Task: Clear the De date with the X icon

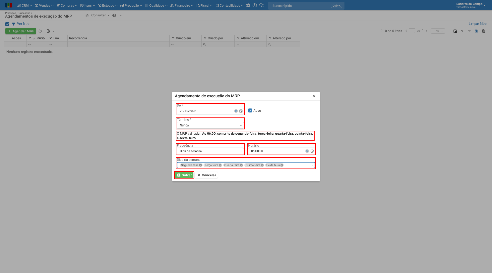Action: [x=236, y=111]
